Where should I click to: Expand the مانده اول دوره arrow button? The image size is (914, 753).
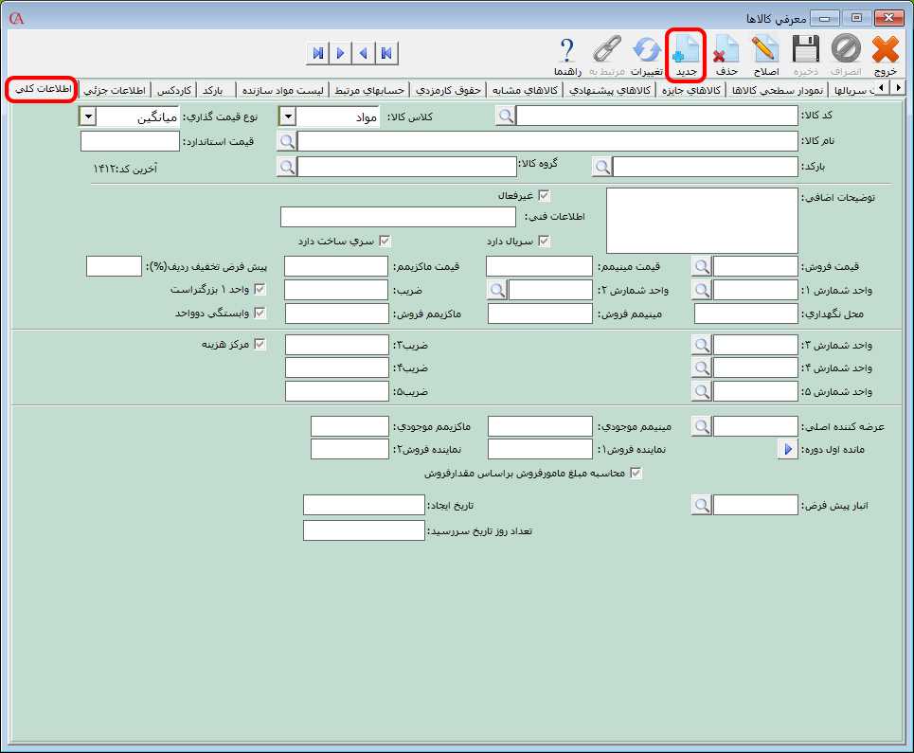point(787,450)
